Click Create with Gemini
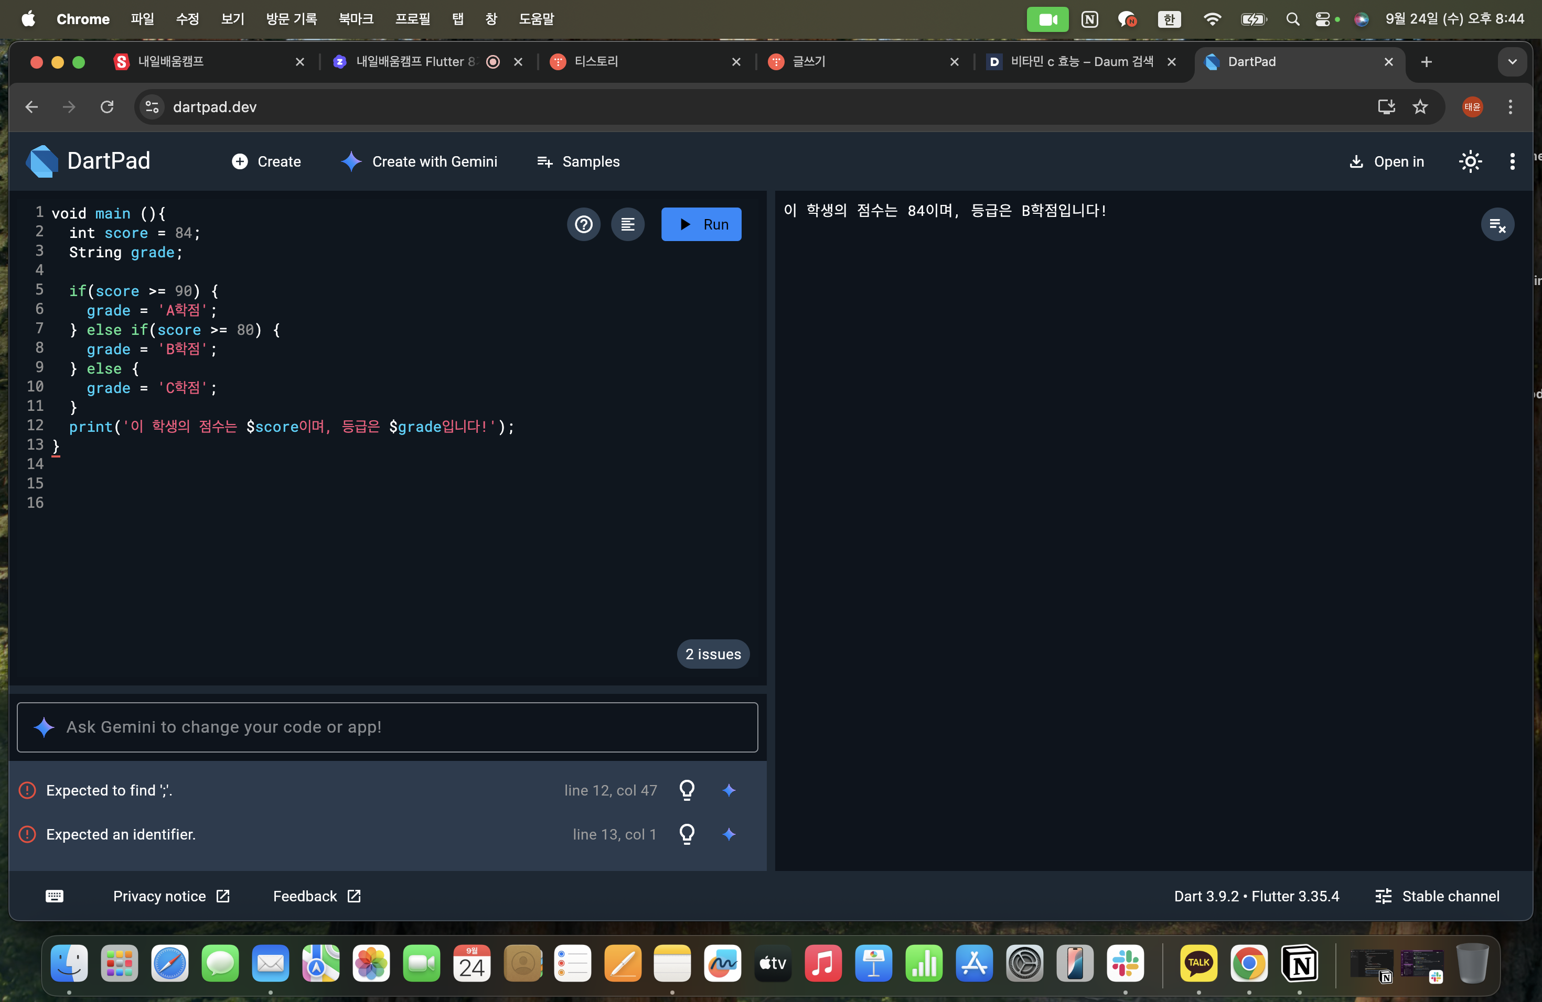 click(x=419, y=161)
